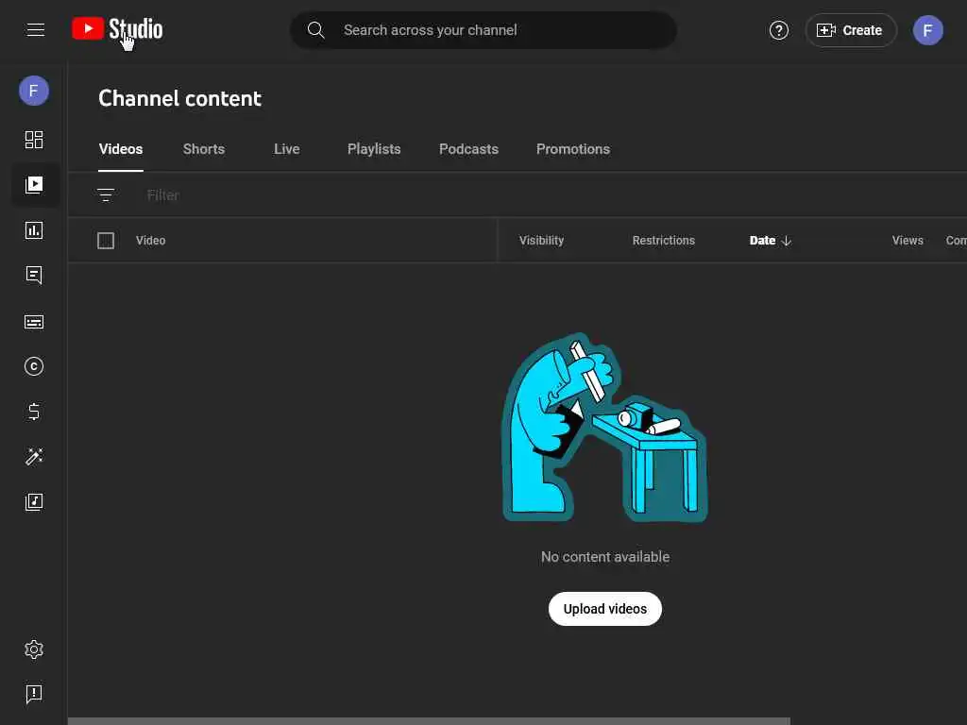Sort by Date column header
Image resolution: width=967 pixels, height=725 pixels.
pyautogui.click(x=770, y=241)
